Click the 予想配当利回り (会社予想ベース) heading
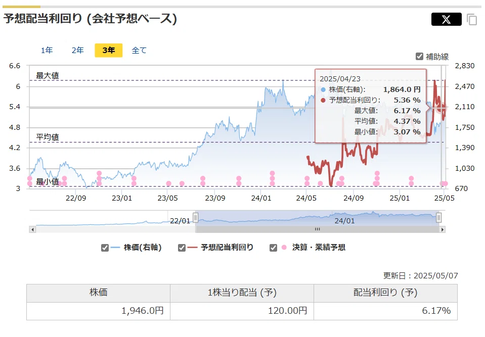Viewport: 485px width, 337px height. point(90,19)
